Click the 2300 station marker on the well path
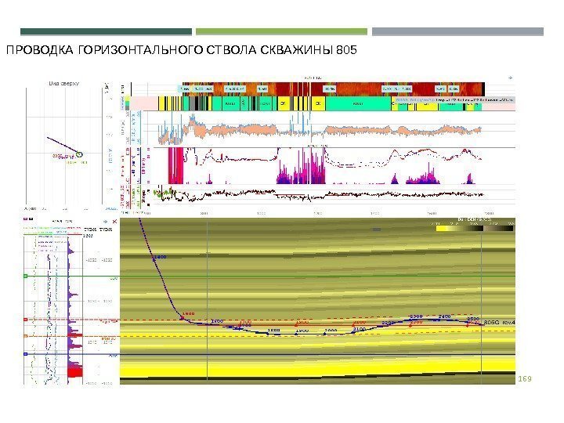The width and height of the screenshot is (564, 423). tap(410, 320)
